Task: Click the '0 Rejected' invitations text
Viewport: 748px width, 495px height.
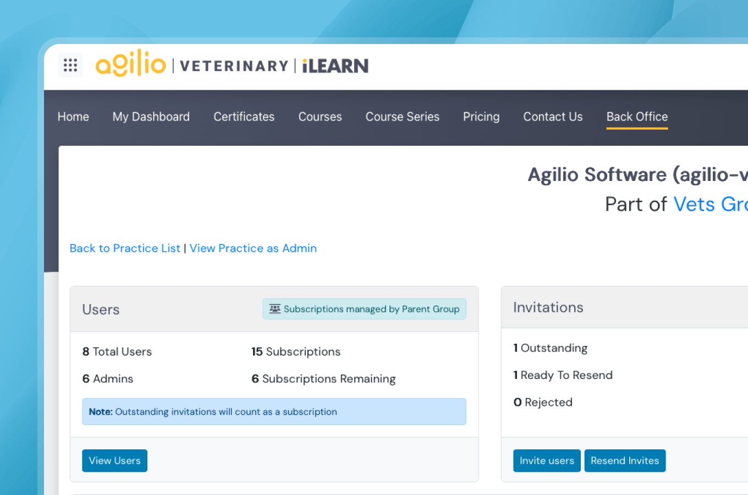Action: tap(543, 402)
